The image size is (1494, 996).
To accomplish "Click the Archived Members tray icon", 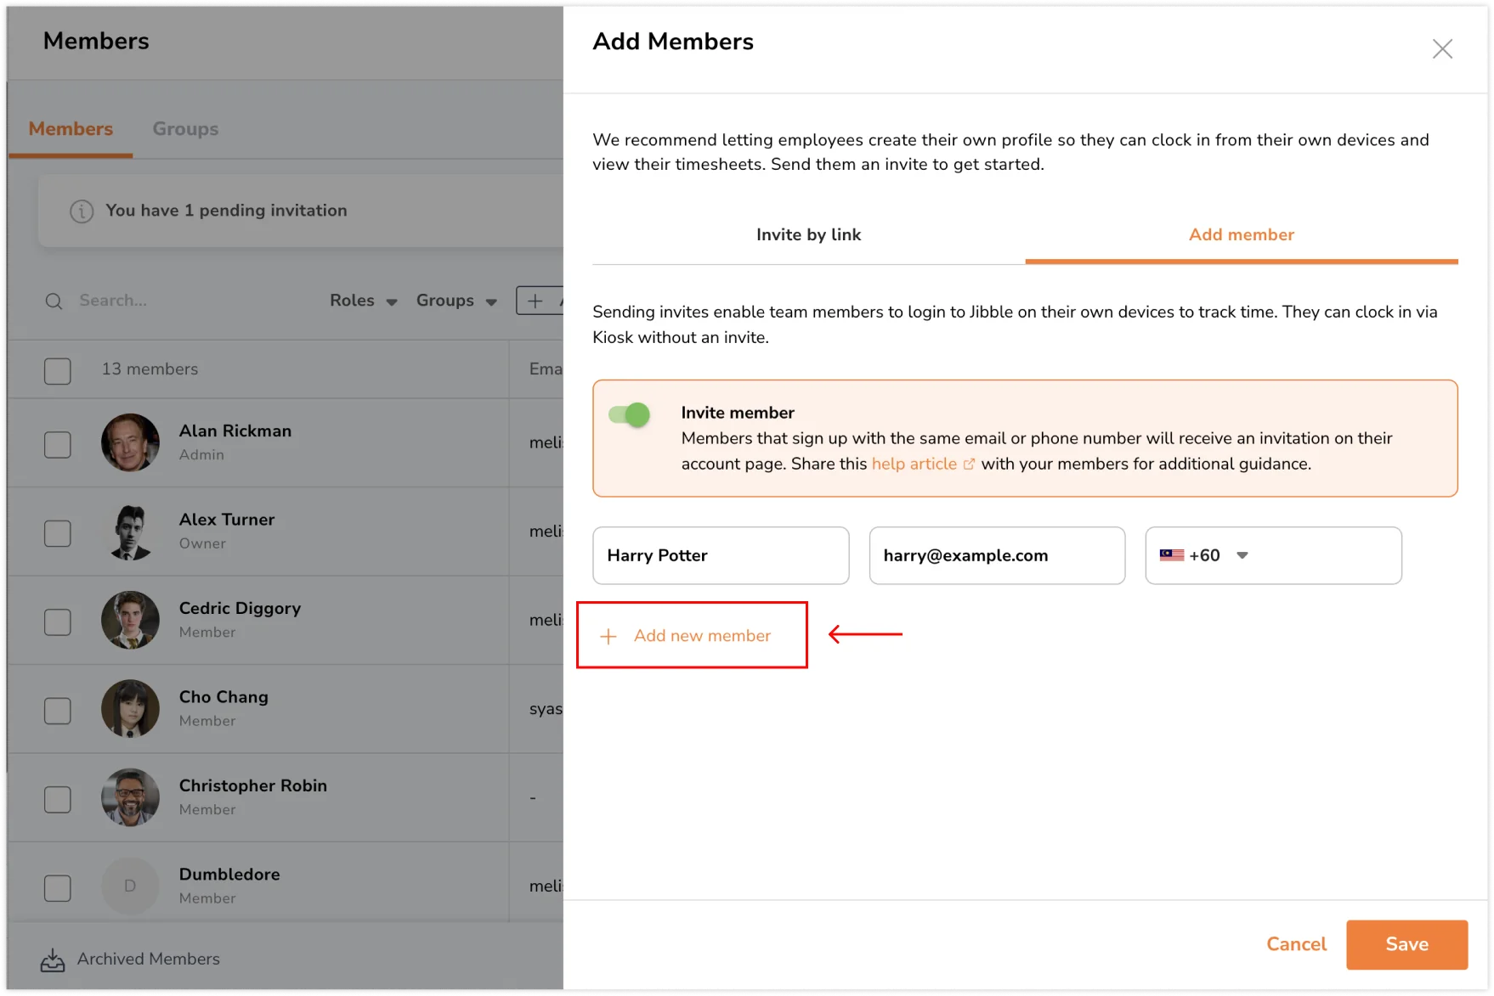I will click(x=53, y=959).
